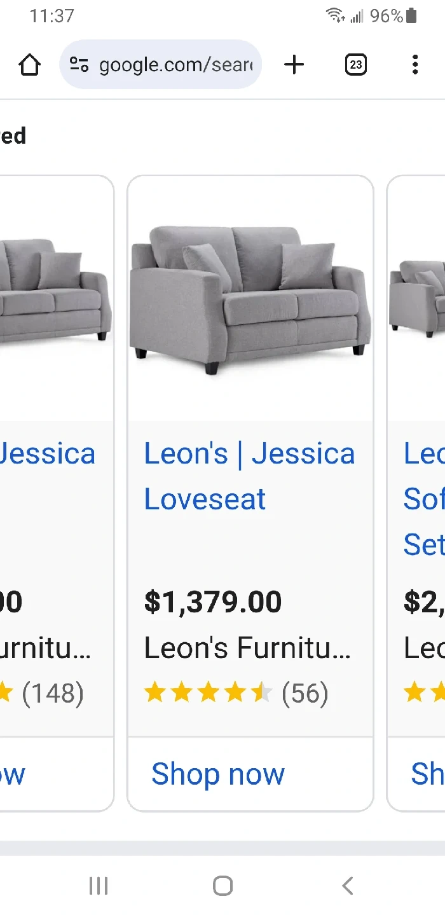445x915 pixels.
Task: Tap the google.com address bar
Action: [x=175, y=65]
